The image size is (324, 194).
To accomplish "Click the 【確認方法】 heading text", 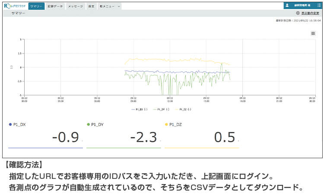I will click(24, 165).
